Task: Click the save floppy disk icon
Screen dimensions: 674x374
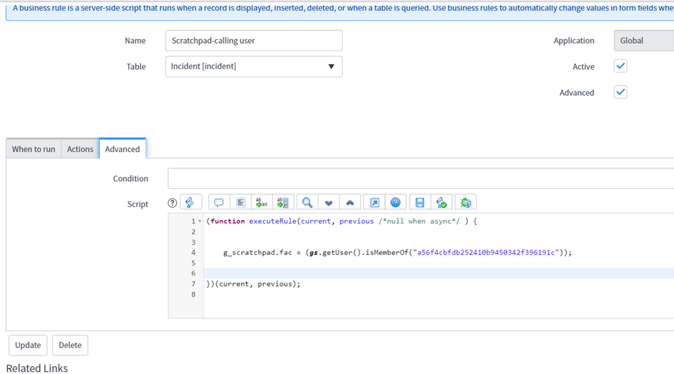Action: click(420, 202)
